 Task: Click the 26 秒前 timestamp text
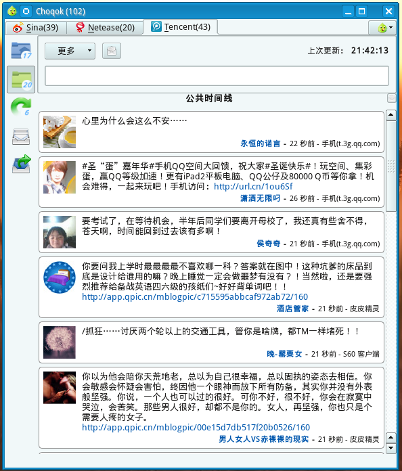[x=302, y=198]
